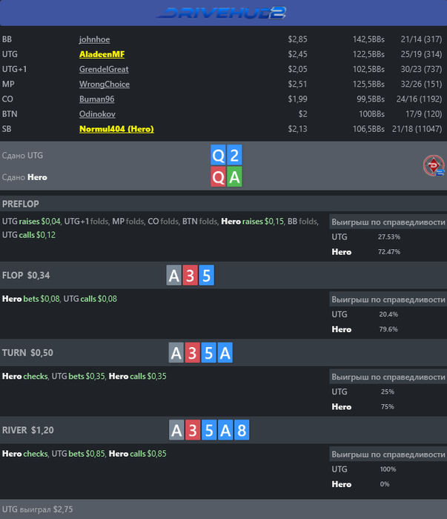Click 'Сдано Hero' label

24,177
